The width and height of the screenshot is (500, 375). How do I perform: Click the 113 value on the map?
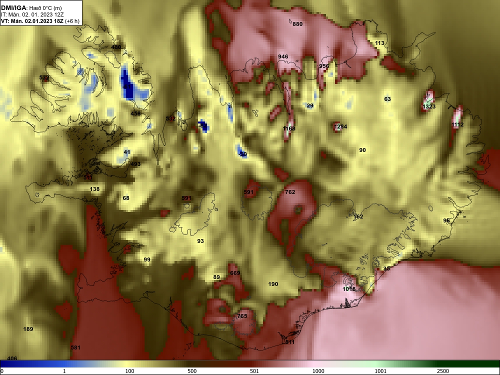coord(379,43)
